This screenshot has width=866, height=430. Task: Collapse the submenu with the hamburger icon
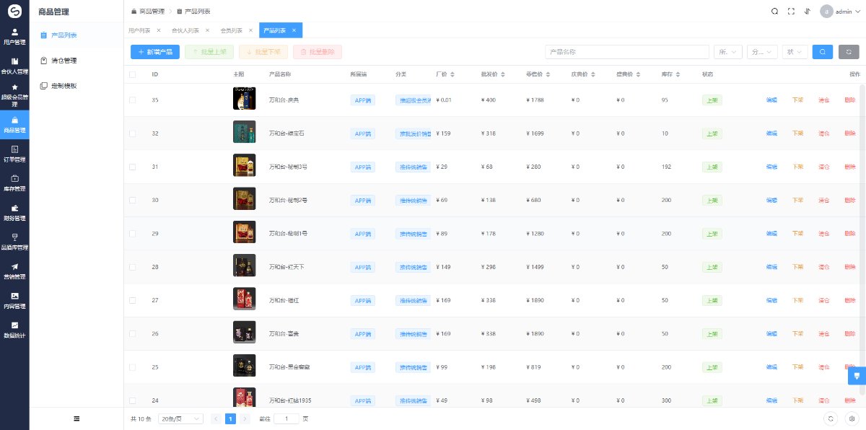coord(76,418)
